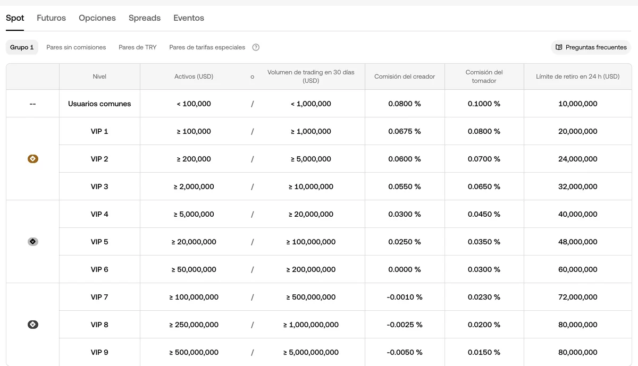Select Pares de TRY filter
Viewport: 638px width, 366px height.
click(138, 47)
